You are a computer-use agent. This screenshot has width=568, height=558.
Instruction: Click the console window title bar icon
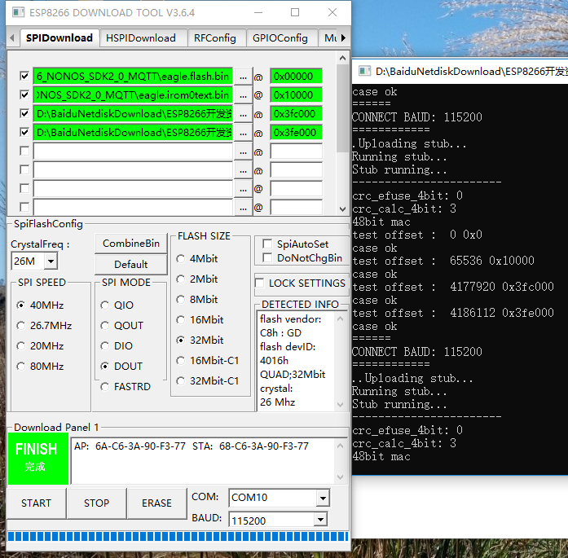364,71
